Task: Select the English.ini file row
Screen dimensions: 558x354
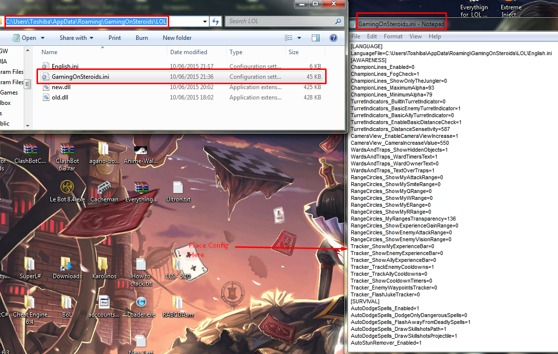Action: [x=182, y=66]
